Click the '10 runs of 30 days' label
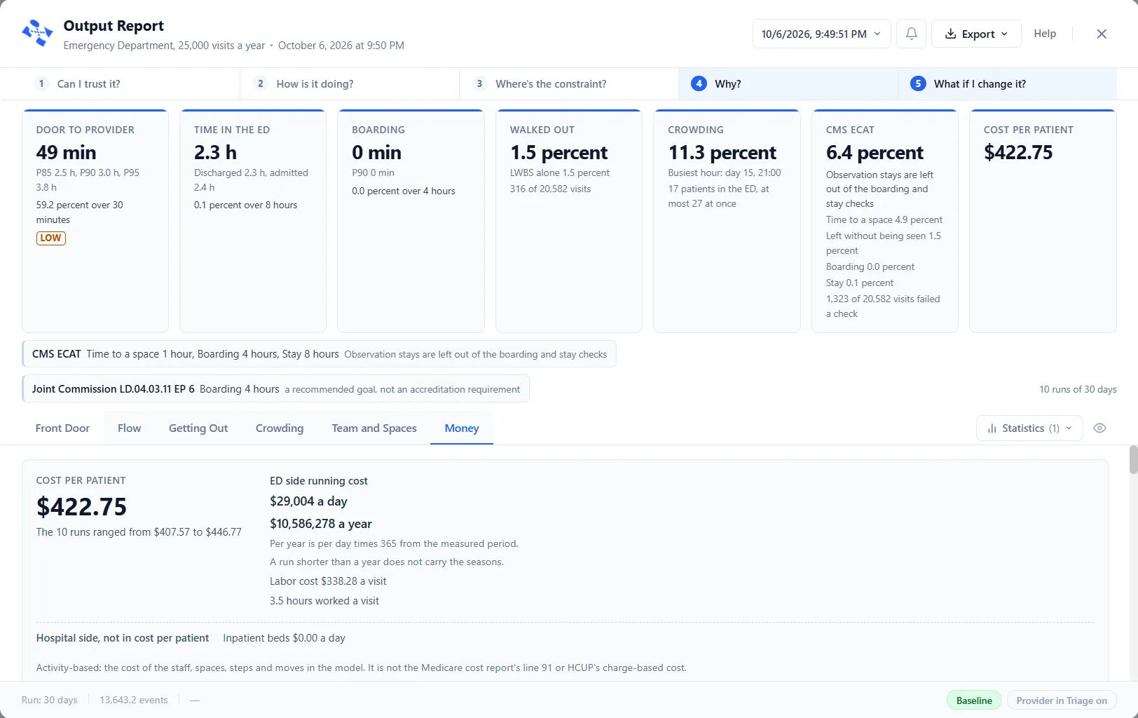Screen dimensions: 1138x718 (x=1078, y=389)
